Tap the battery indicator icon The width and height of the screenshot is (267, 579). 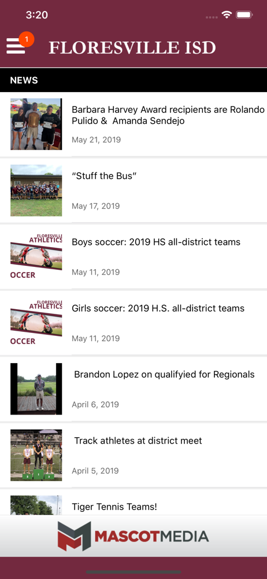coord(244,15)
